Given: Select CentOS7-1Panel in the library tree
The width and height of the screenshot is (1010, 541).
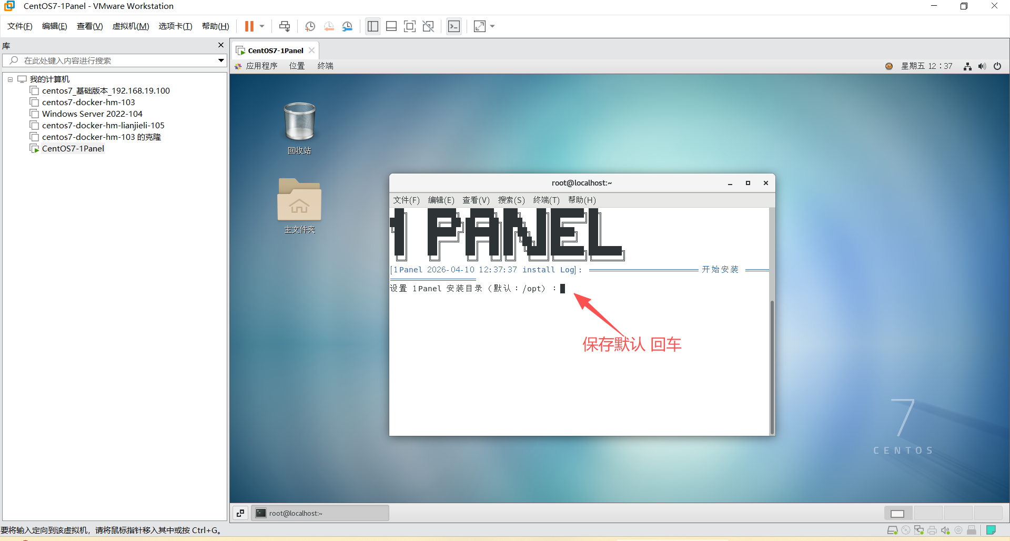Looking at the screenshot, I should click(x=67, y=148).
